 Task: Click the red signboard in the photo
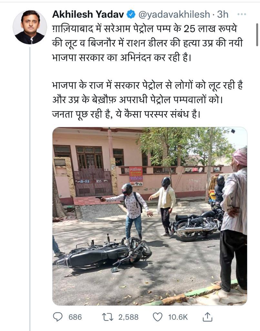[136, 176]
